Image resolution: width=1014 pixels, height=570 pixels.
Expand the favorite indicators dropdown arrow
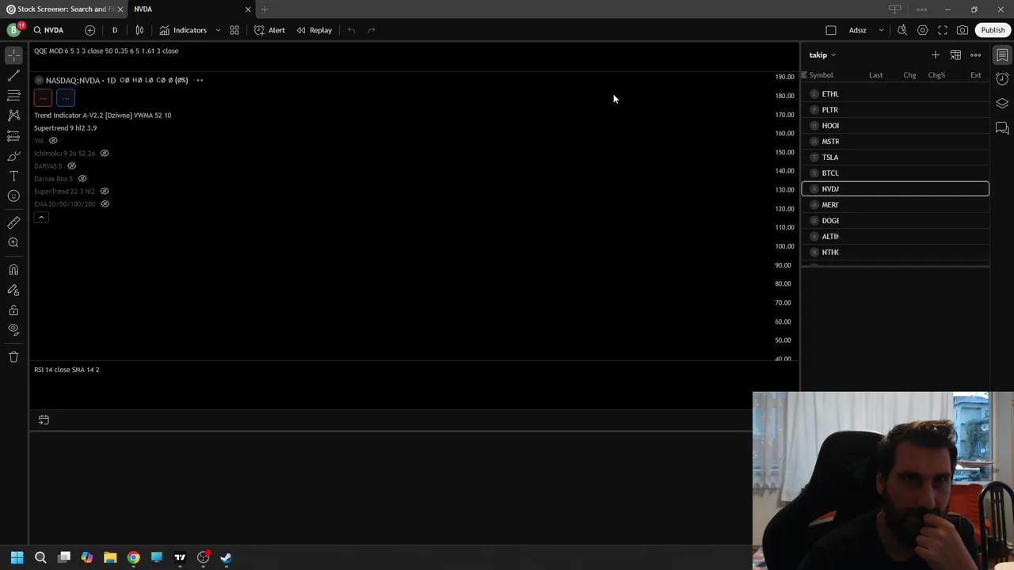(x=218, y=30)
